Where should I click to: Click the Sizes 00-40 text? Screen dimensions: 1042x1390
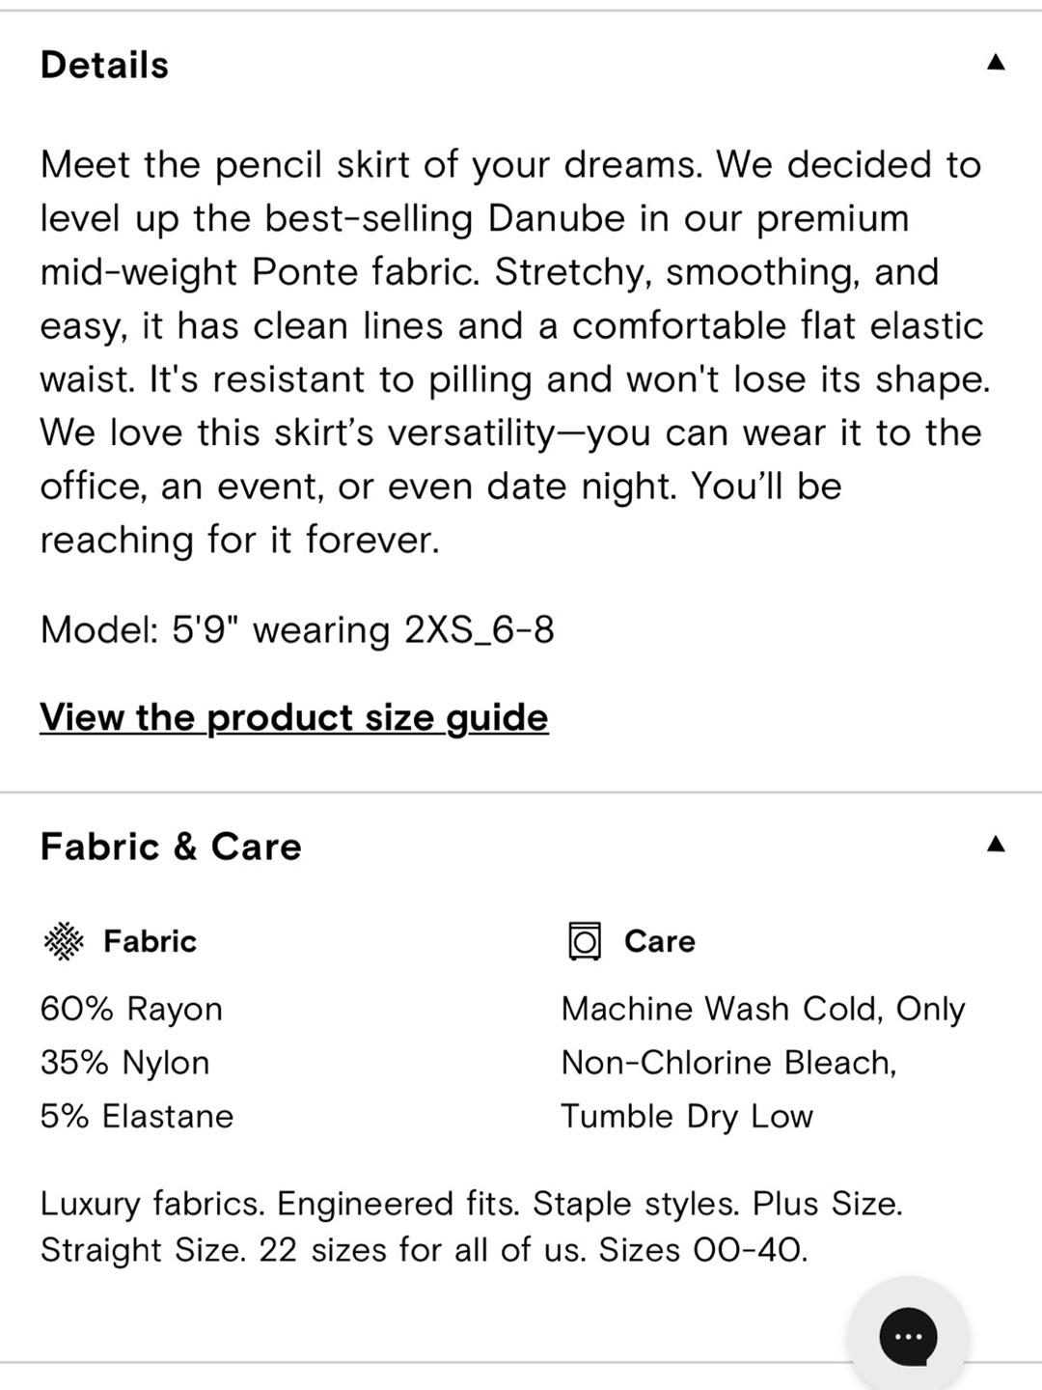coord(703,1250)
